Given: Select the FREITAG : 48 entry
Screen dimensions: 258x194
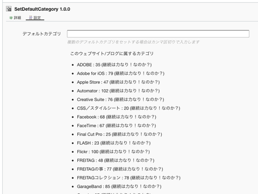Looking at the screenshot, I should (116, 160).
